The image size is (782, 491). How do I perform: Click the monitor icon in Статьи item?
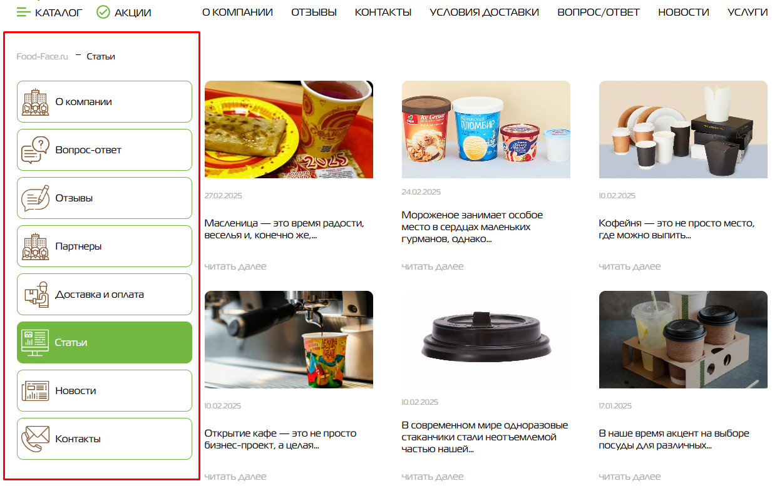click(36, 343)
